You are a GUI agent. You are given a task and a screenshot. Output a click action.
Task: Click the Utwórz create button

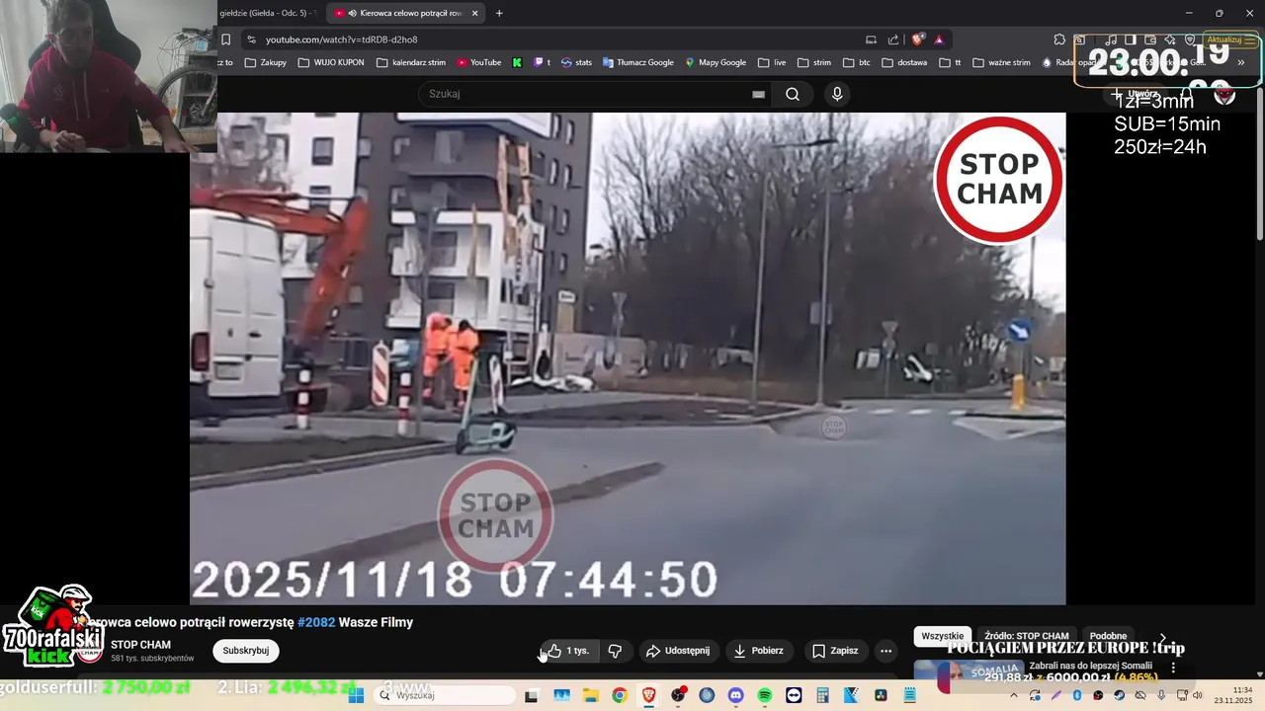click(1135, 94)
